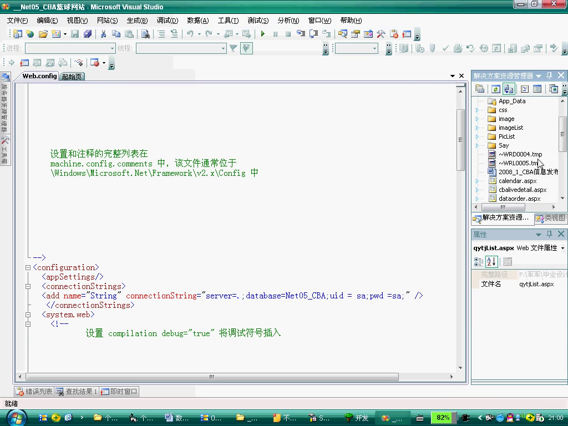The image size is (568, 426).
Task: Open the 进程 combo box dropdown
Action: click(x=112, y=48)
